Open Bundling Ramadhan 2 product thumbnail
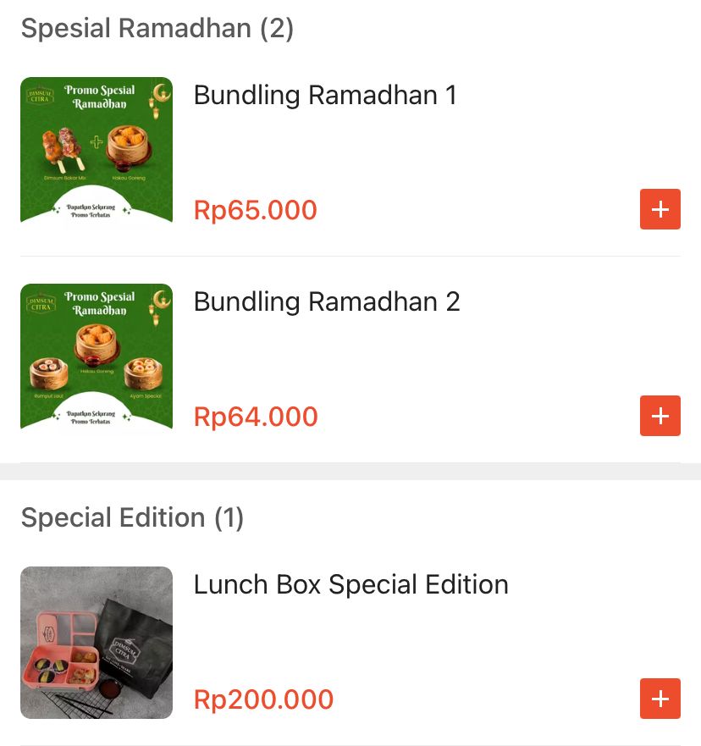Viewport: 701px width, 746px height. point(97,360)
